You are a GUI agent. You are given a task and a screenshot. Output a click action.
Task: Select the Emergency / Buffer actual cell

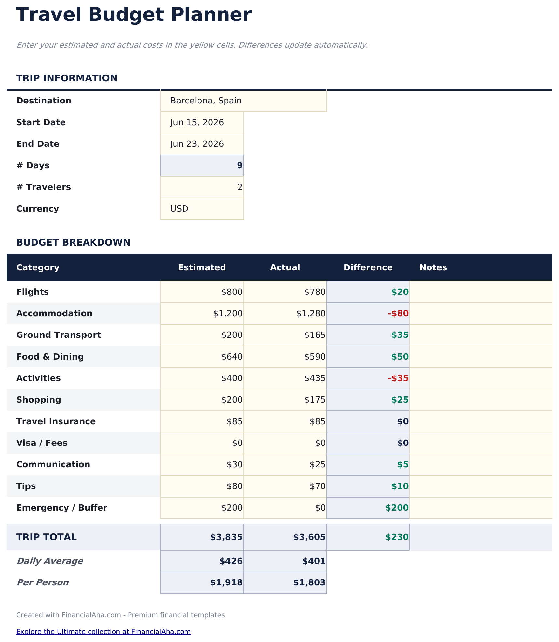[x=285, y=508]
